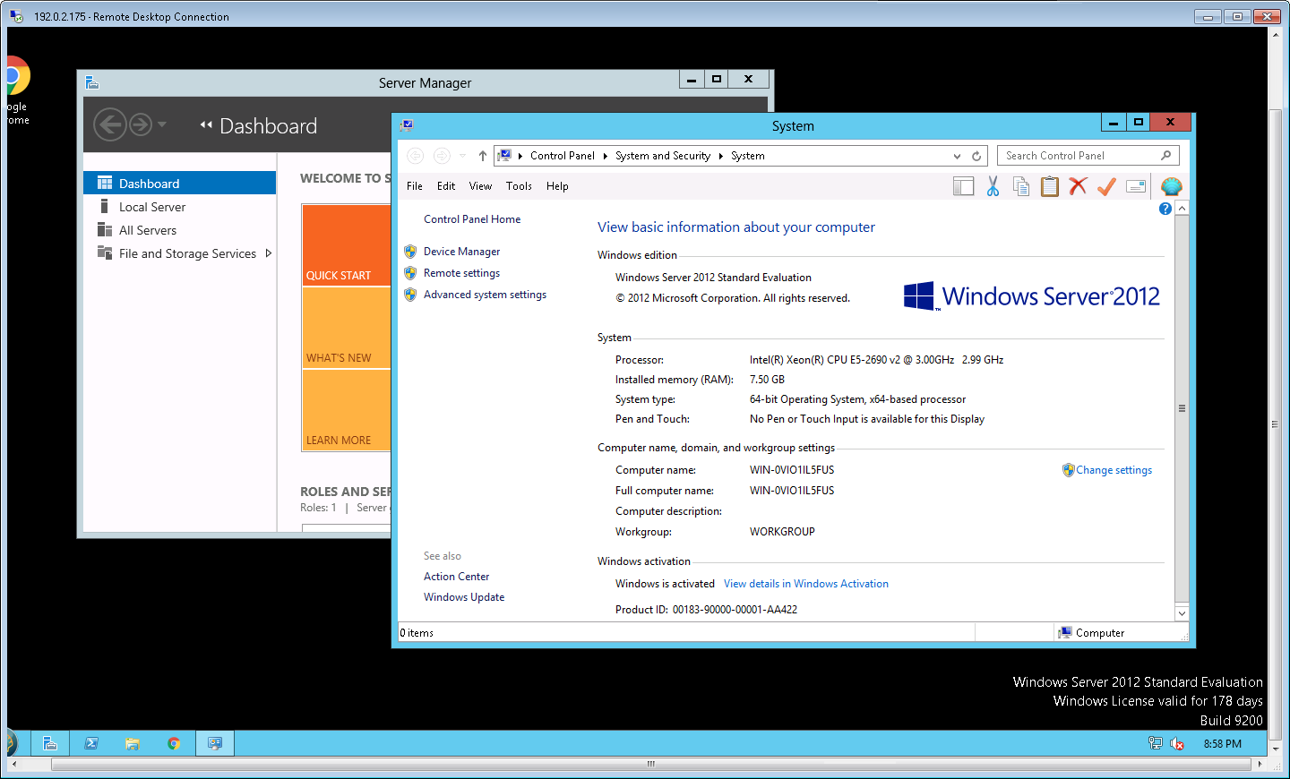Select All Servers in Server Manager

coord(179,230)
